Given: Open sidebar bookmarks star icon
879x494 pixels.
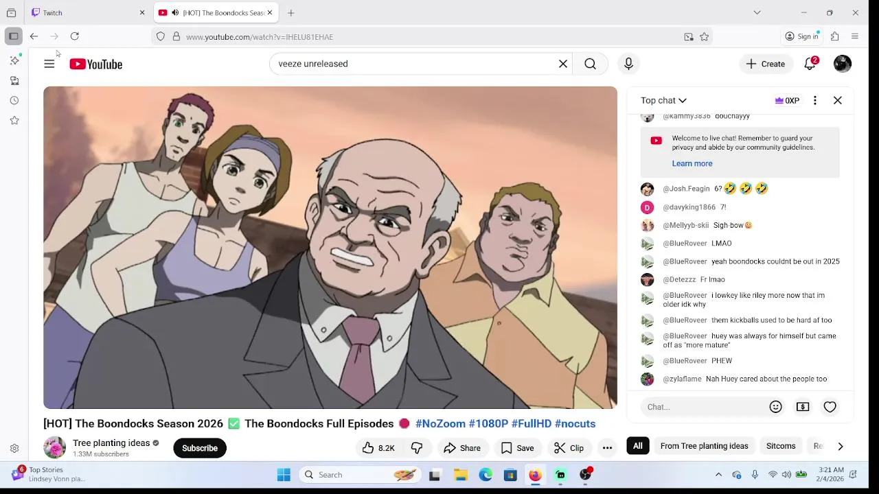Looking at the screenshot, I should coord(14,120).
